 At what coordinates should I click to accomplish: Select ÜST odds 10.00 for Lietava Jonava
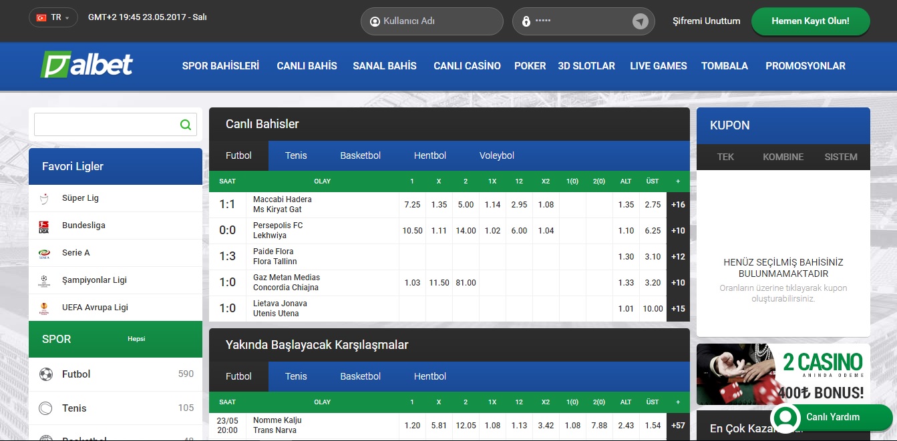[653, 309]
